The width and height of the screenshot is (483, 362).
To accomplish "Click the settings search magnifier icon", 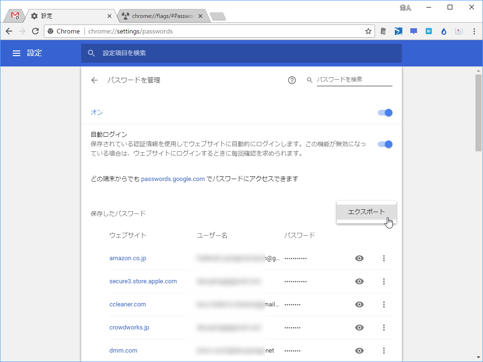I will click(x=91, y=53).
